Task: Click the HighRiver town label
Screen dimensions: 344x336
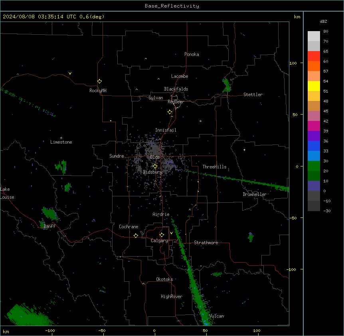Action: [x=172, y=296]
